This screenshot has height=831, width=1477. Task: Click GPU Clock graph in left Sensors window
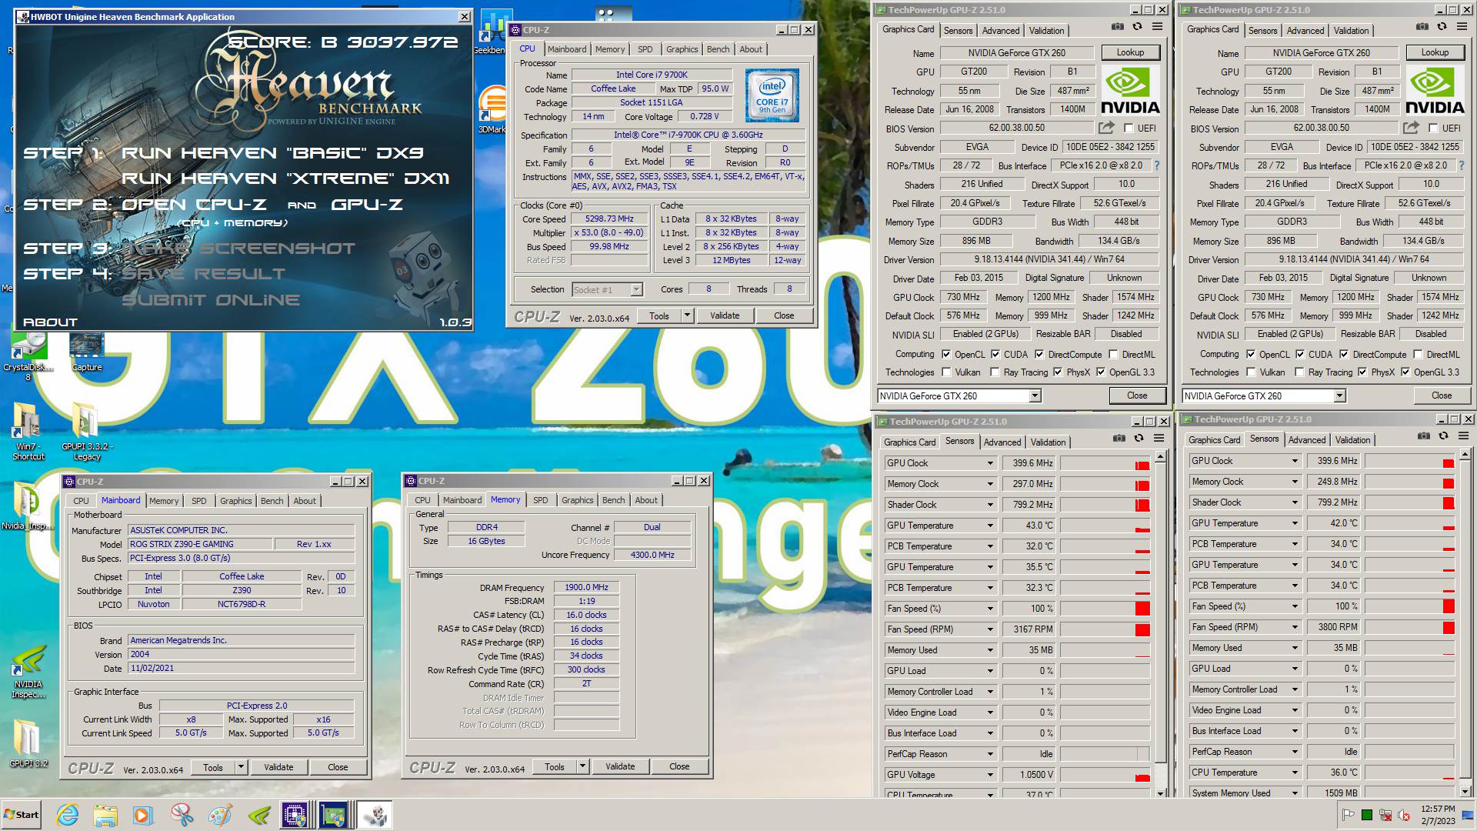pos(1104,463)
